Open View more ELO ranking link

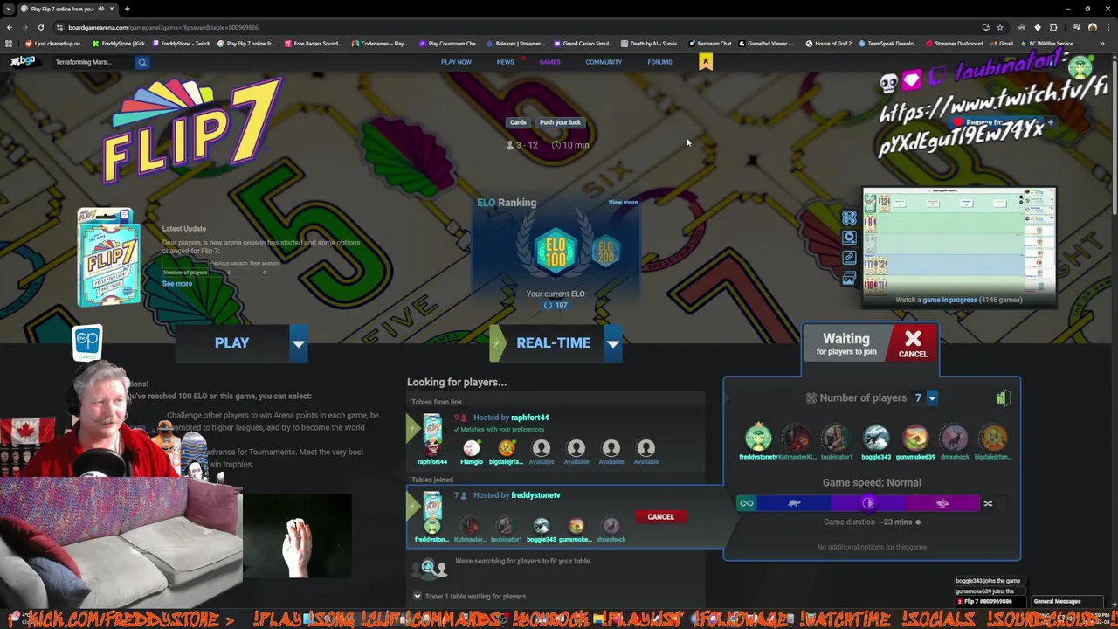click(623, 203)
